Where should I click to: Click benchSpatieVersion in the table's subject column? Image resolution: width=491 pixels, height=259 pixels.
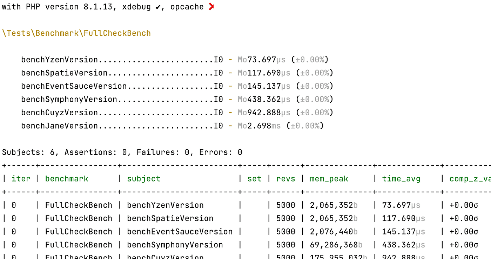[170, 218]
